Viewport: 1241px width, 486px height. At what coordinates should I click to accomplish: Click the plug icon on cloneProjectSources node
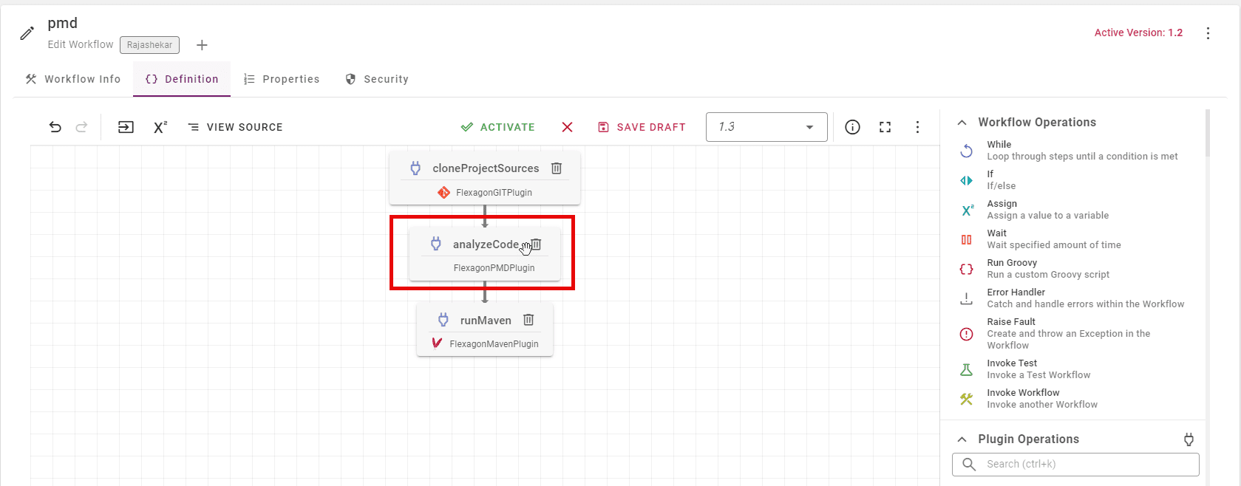coord(415,168)
